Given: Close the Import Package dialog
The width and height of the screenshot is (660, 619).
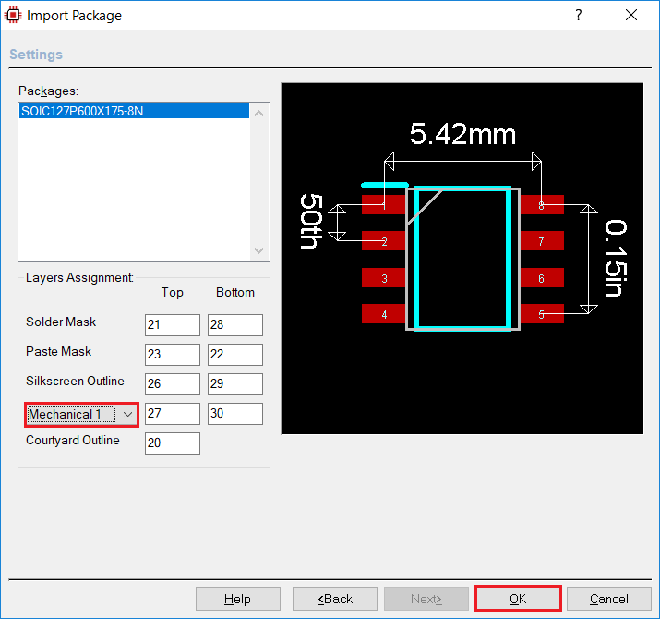Looking at the screenshot, I should point(631,15).
